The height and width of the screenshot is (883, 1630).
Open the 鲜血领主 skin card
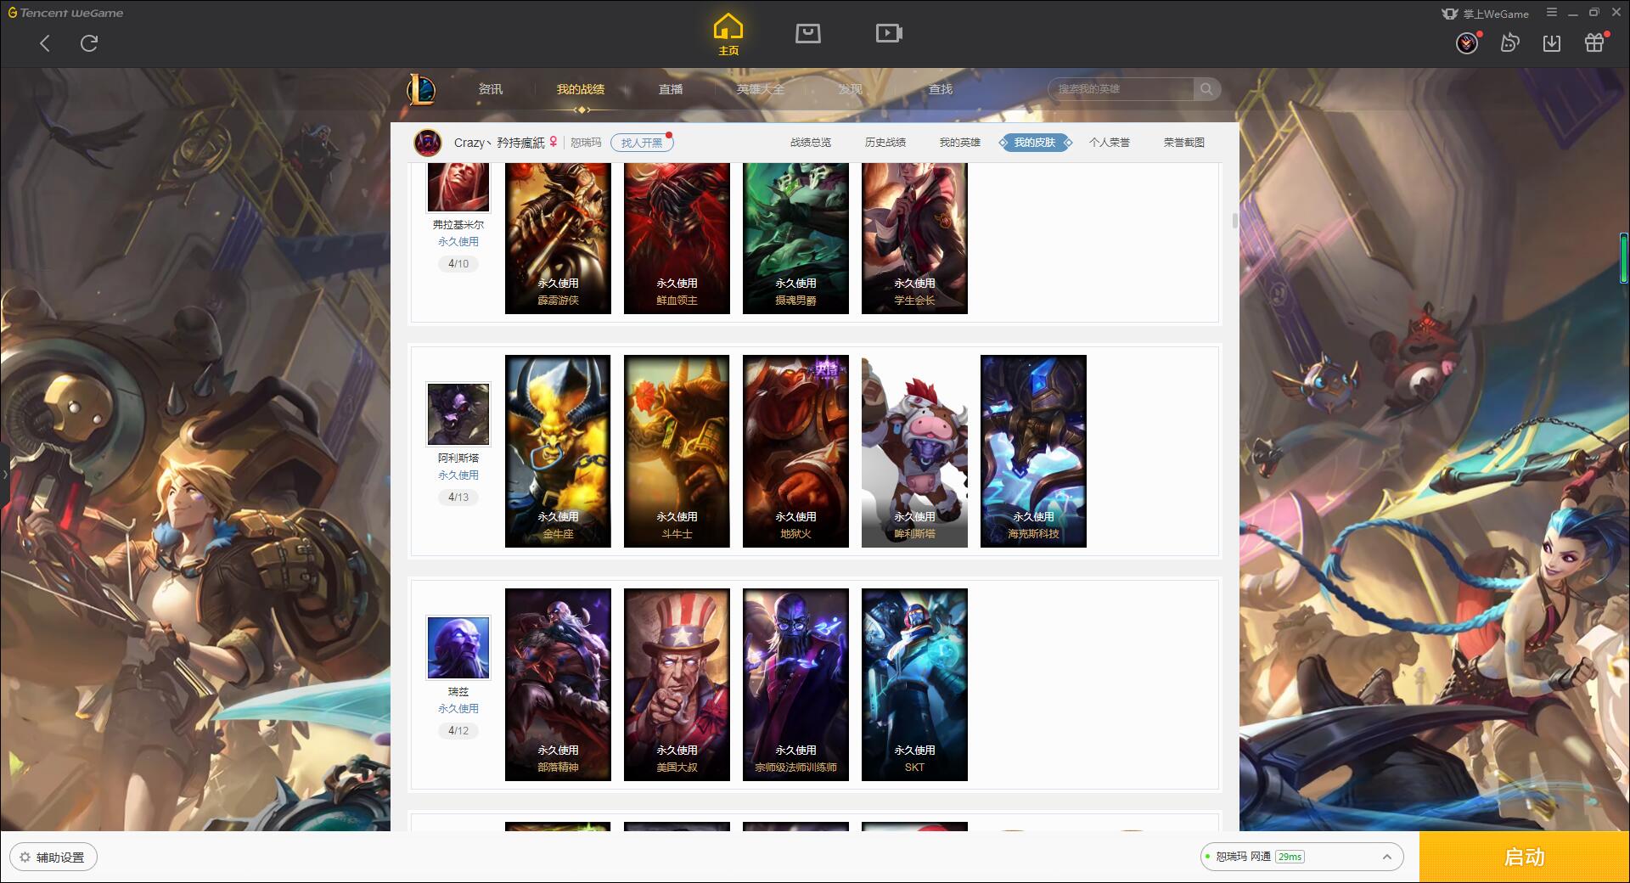(677, 239)
